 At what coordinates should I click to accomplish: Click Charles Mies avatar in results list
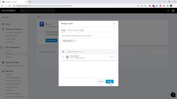pyautogui.click(x=67, y=57)
